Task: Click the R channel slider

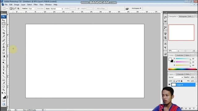Action: pos(183,59)
